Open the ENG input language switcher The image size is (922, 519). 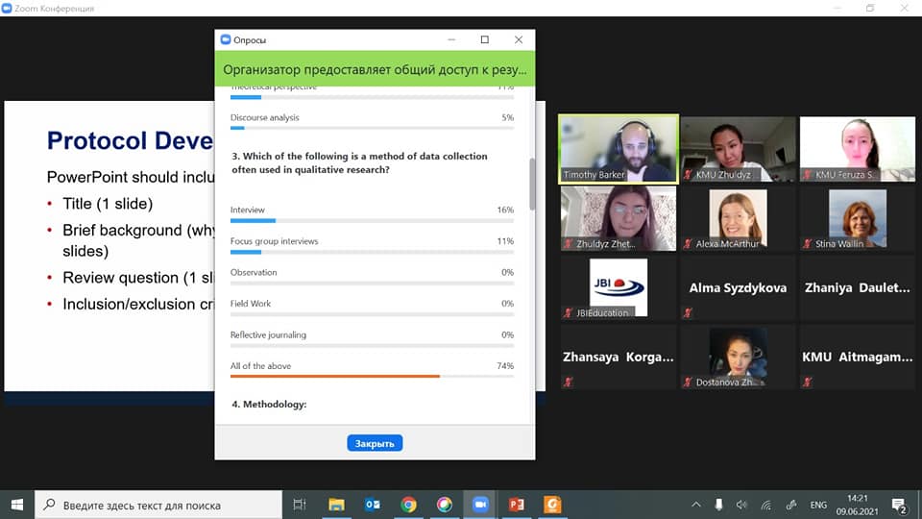[818, 505]
